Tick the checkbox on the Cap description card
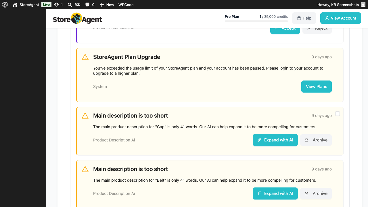The width and height of the screenshot is (368, 207). click(338, 114)
